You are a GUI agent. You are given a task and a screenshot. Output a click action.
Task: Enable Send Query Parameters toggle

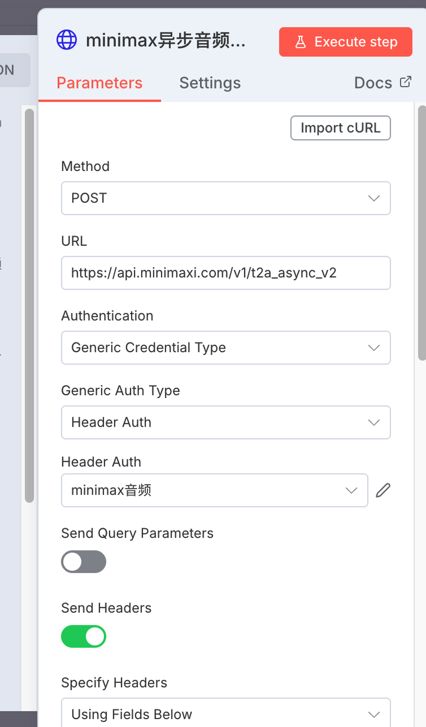click(x=83, y=562)
